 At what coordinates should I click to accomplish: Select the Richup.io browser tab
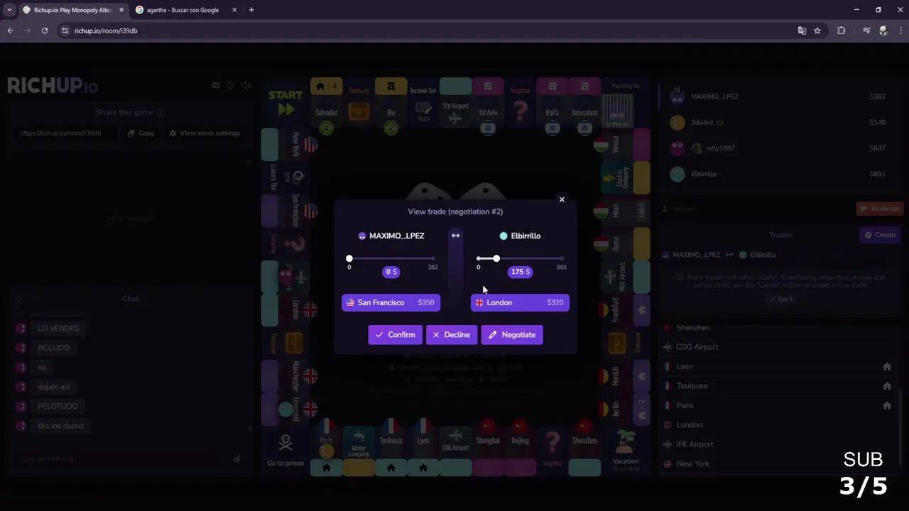(73, 10)
